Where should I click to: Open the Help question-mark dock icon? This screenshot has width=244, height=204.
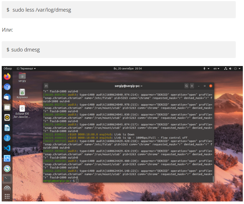7,138
